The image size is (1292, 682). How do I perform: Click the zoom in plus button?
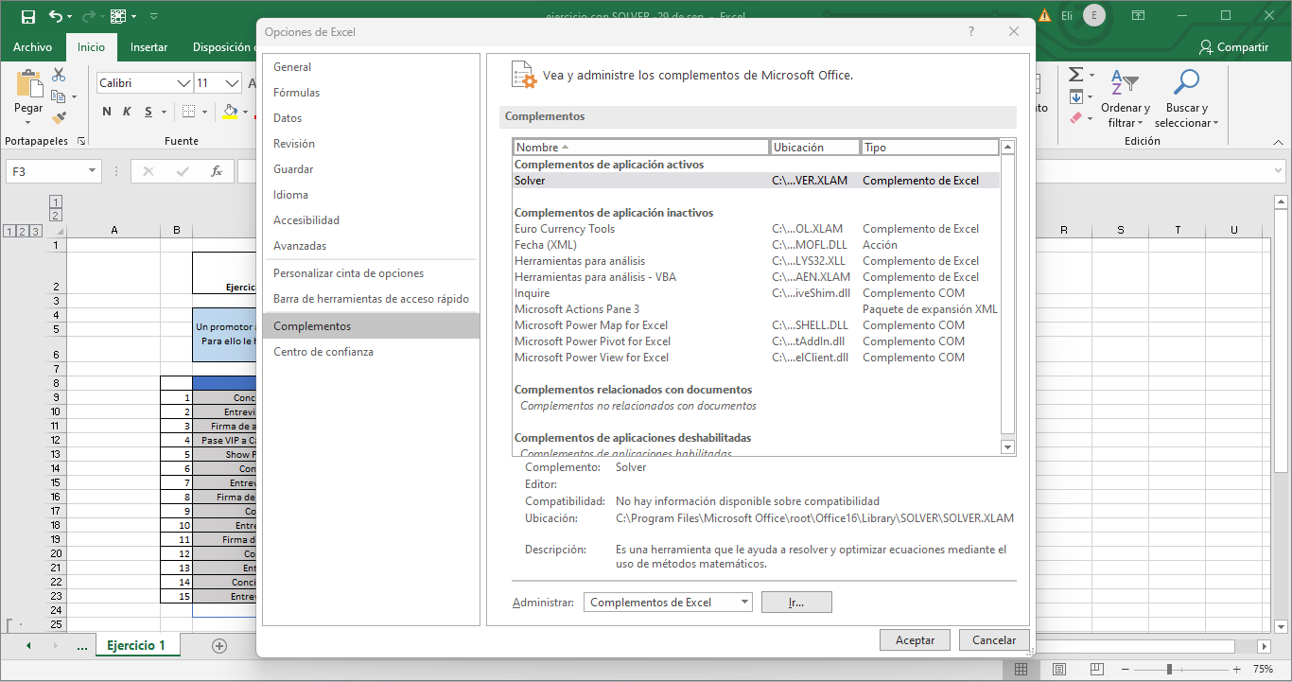click(x=1235, y=669)
